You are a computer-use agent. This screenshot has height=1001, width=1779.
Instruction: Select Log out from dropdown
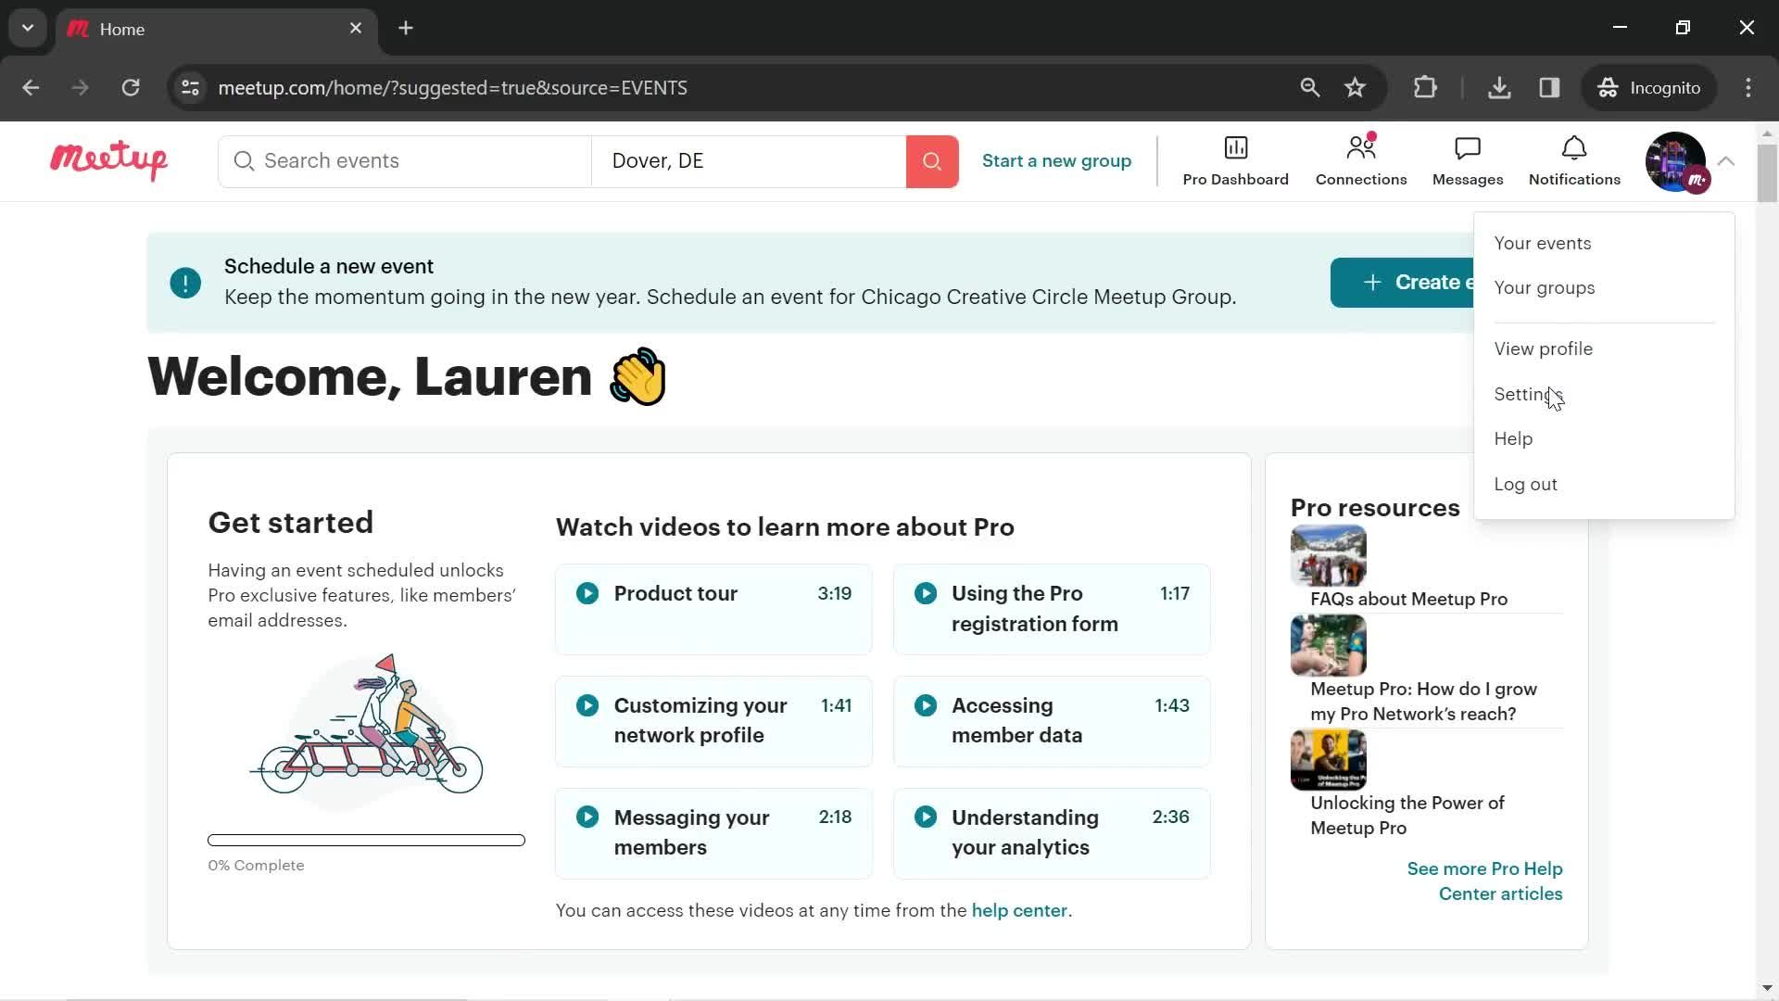point(1526,484)
